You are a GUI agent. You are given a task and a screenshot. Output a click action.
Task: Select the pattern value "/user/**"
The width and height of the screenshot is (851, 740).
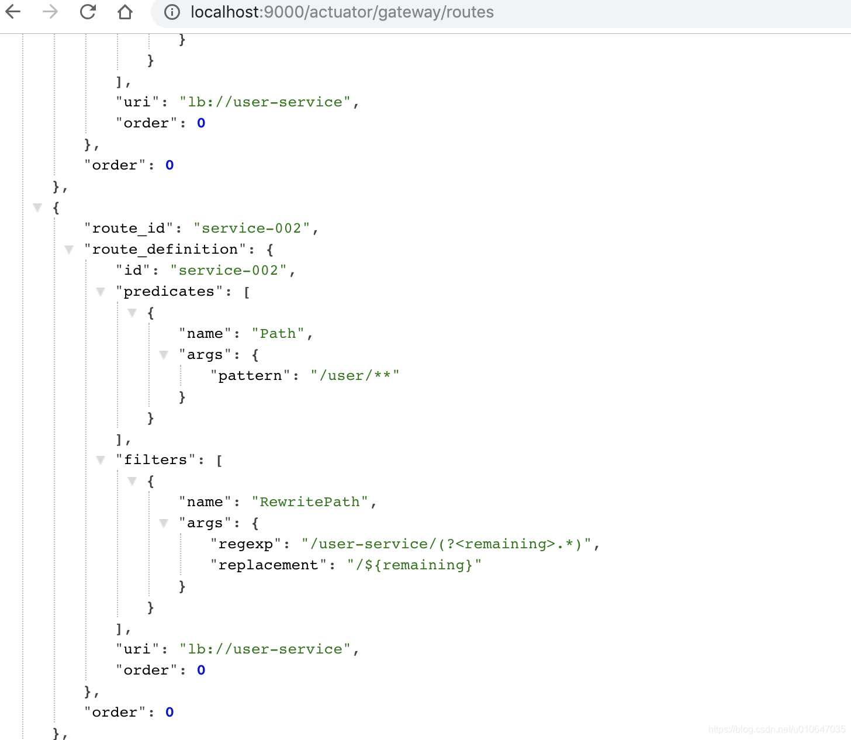pos(355,375)
